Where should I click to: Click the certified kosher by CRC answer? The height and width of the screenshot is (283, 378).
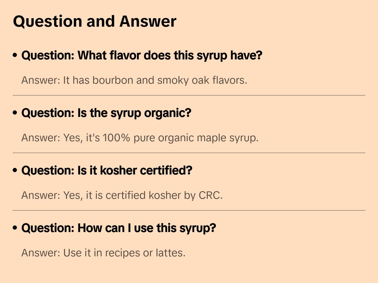(x=122, y=195)
